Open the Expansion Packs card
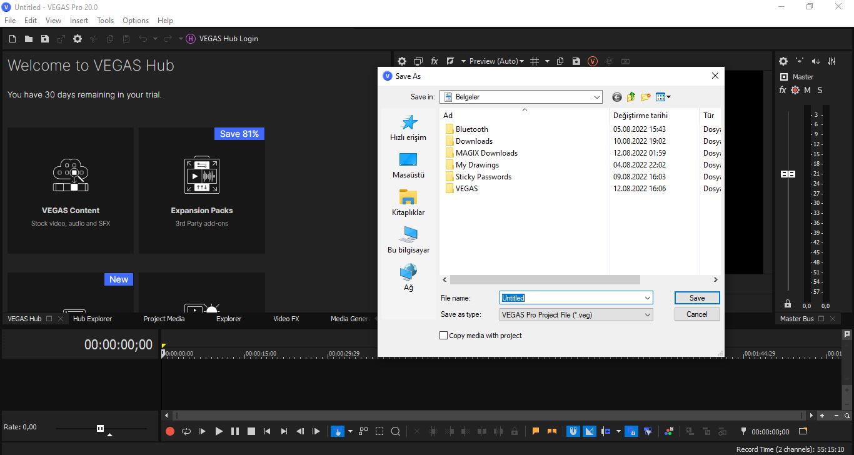 [x=202, y=191]
